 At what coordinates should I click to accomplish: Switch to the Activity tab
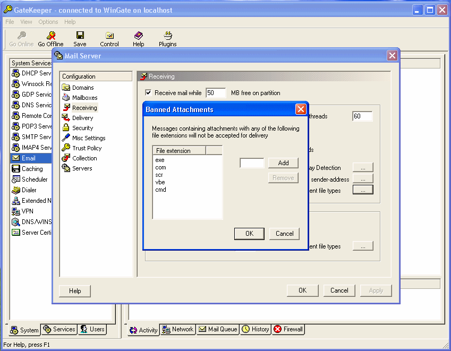pyautogui.click(x=143, y=330)
